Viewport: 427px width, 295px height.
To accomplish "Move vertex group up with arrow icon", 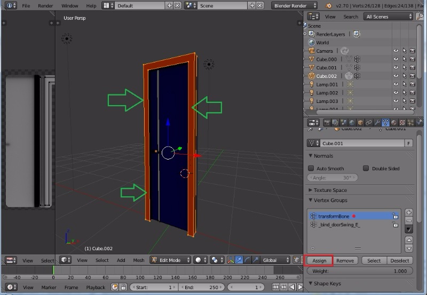I will [409, 241].
